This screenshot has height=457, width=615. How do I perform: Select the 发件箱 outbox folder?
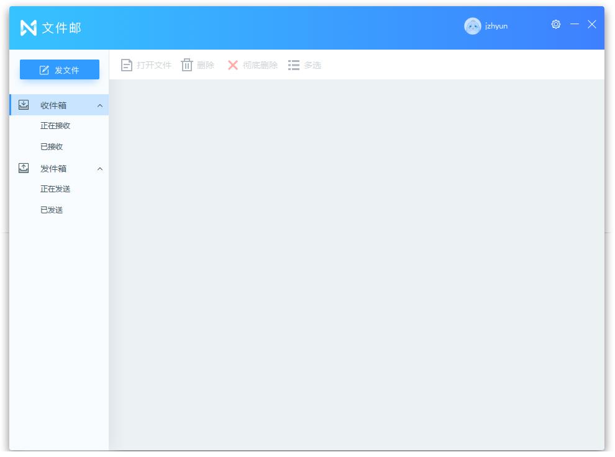click(x=59, y=169)
